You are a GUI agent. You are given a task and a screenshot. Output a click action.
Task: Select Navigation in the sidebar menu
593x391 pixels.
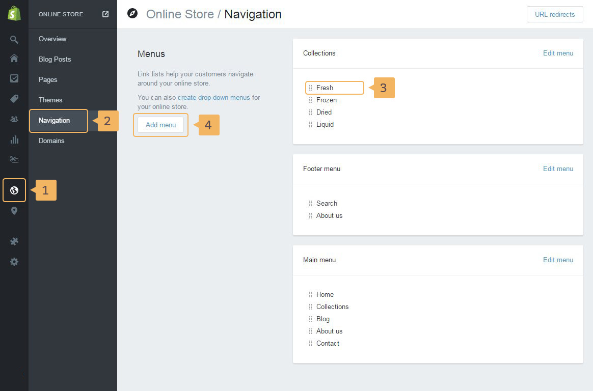click(x=55, y=121)
